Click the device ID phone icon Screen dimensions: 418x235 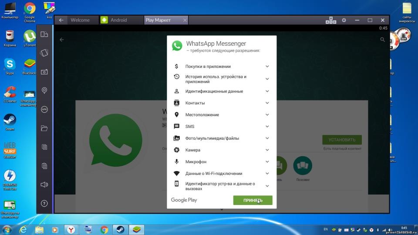(176, 184)
